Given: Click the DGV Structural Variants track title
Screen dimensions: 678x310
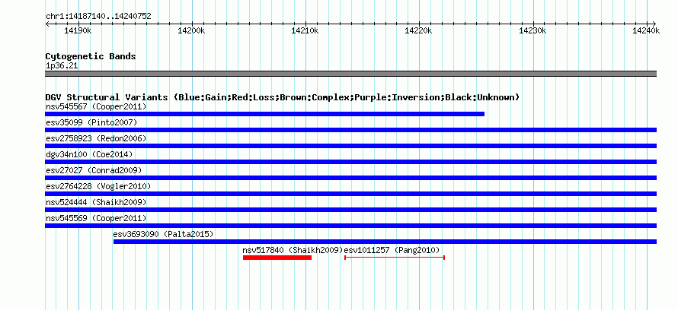Looking at the screenshot, I should click(283, 97).
